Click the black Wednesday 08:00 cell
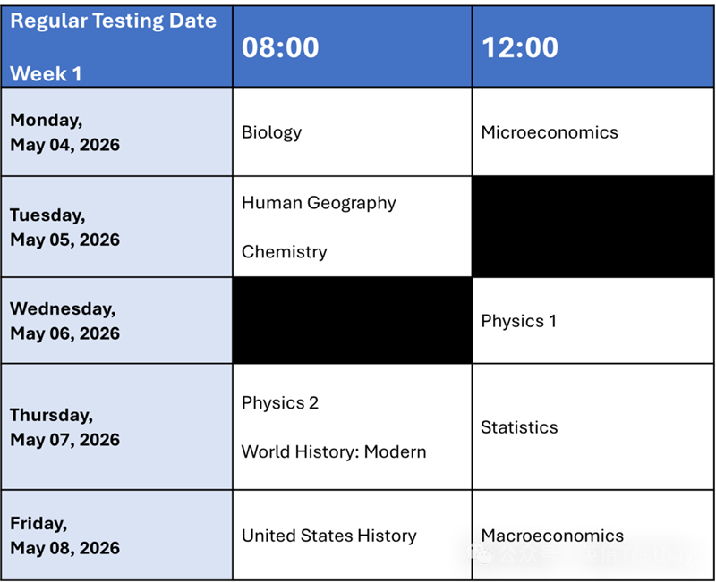This screenshot has width=716, height=582. click(352, 321)
